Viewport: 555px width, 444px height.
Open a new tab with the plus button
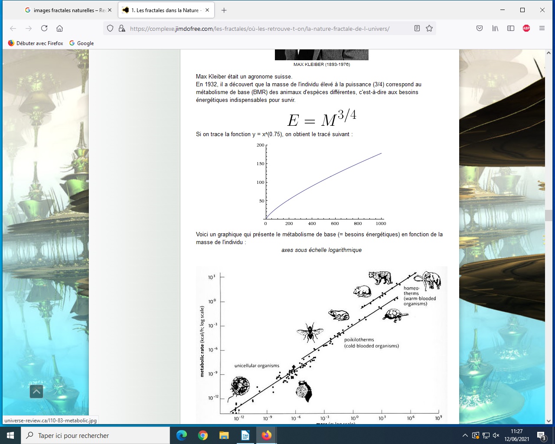point(224,10)
